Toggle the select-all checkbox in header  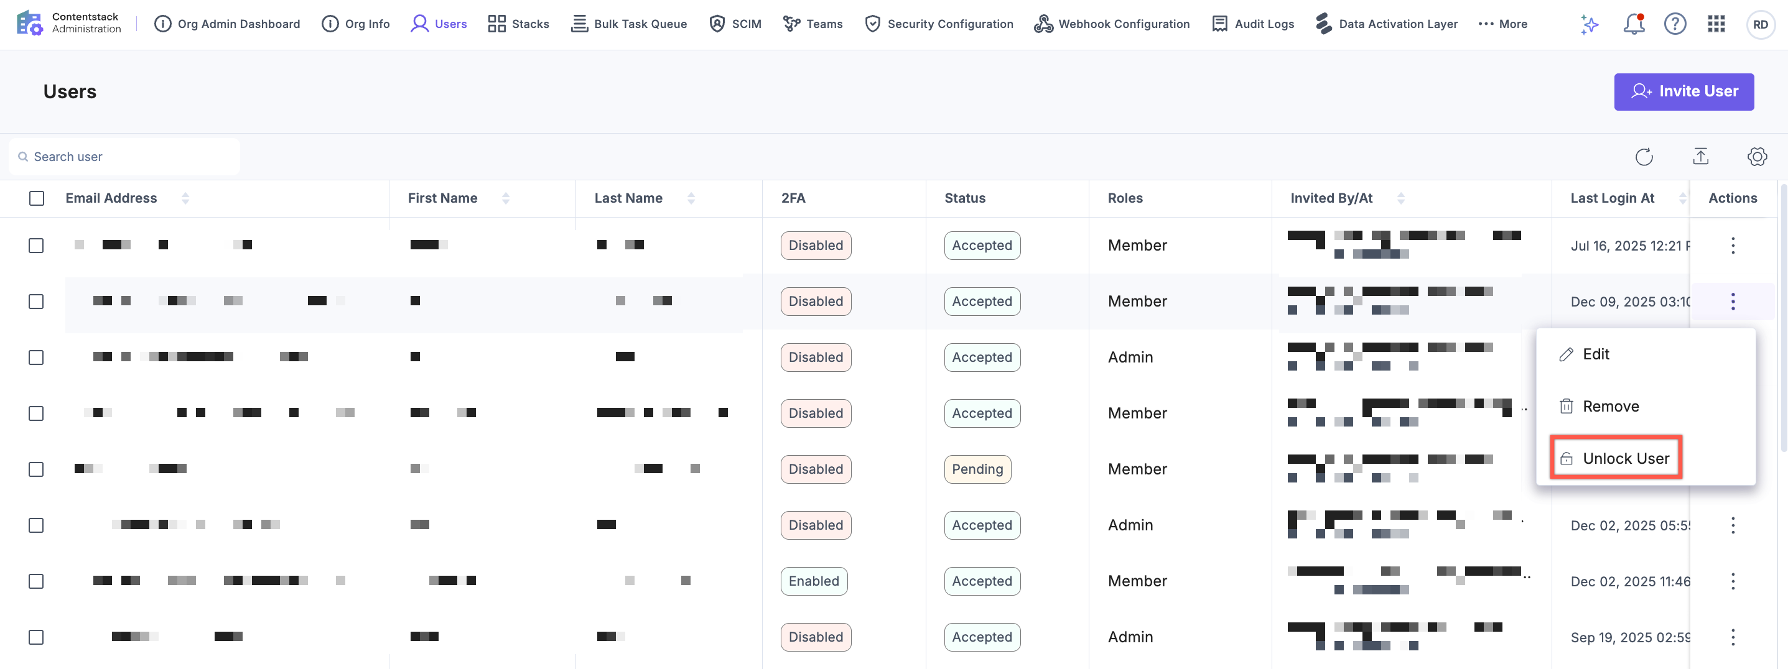click(37, 198)
